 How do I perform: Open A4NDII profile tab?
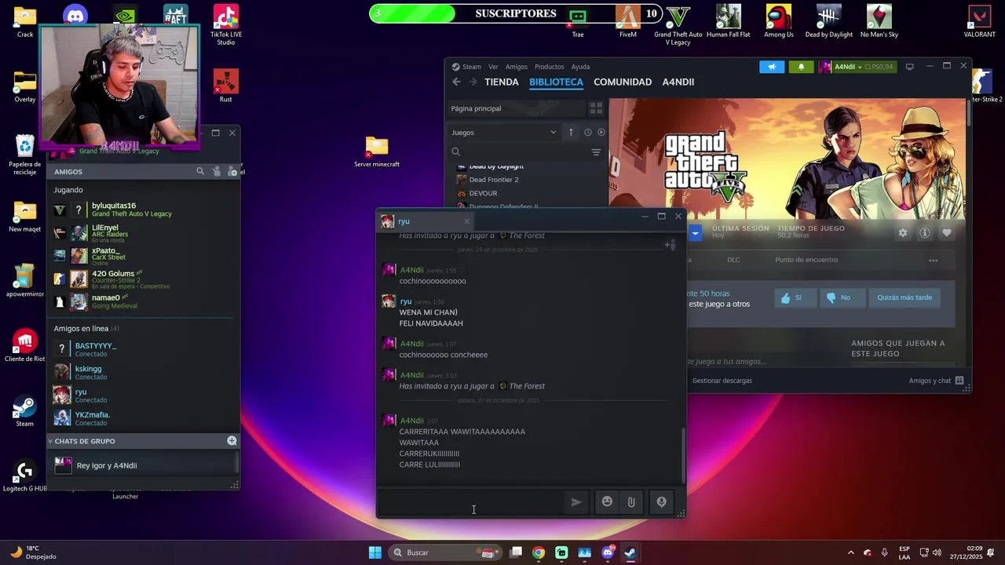[678, 82]
